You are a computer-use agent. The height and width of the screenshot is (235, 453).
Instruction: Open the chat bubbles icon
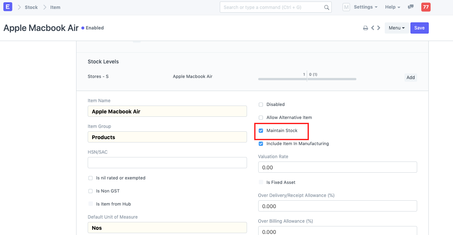coord(410,7)
